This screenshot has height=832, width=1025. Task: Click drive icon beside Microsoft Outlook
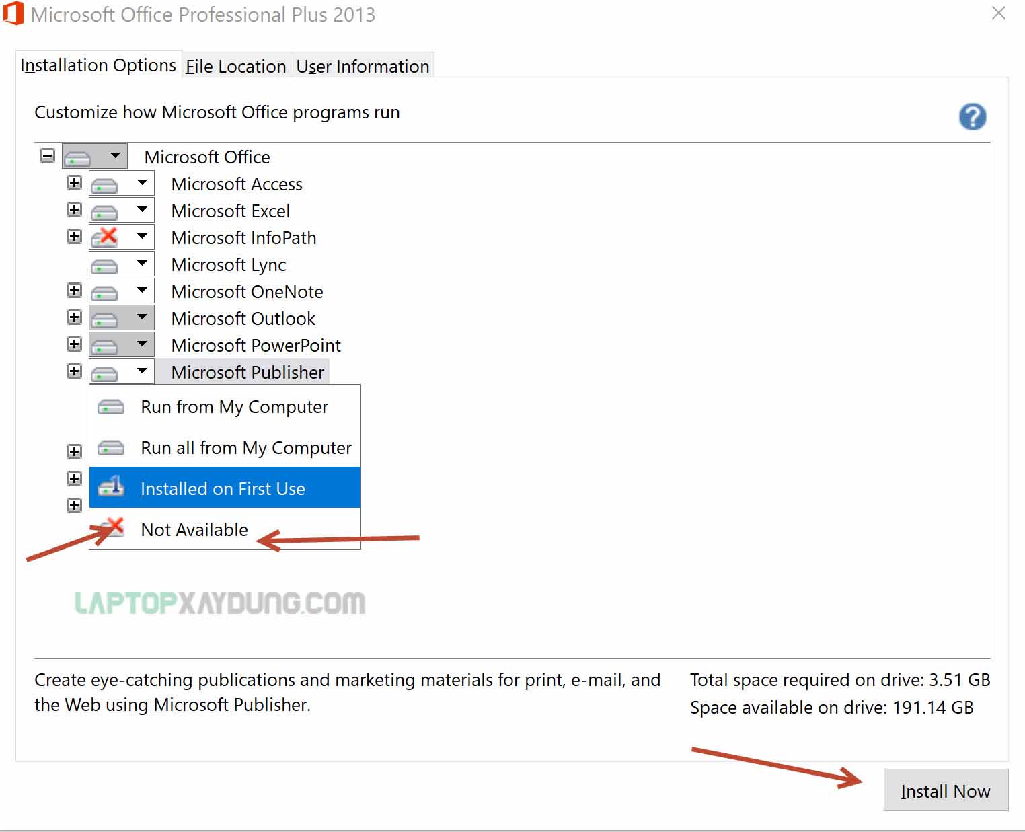tap(104, 319)
